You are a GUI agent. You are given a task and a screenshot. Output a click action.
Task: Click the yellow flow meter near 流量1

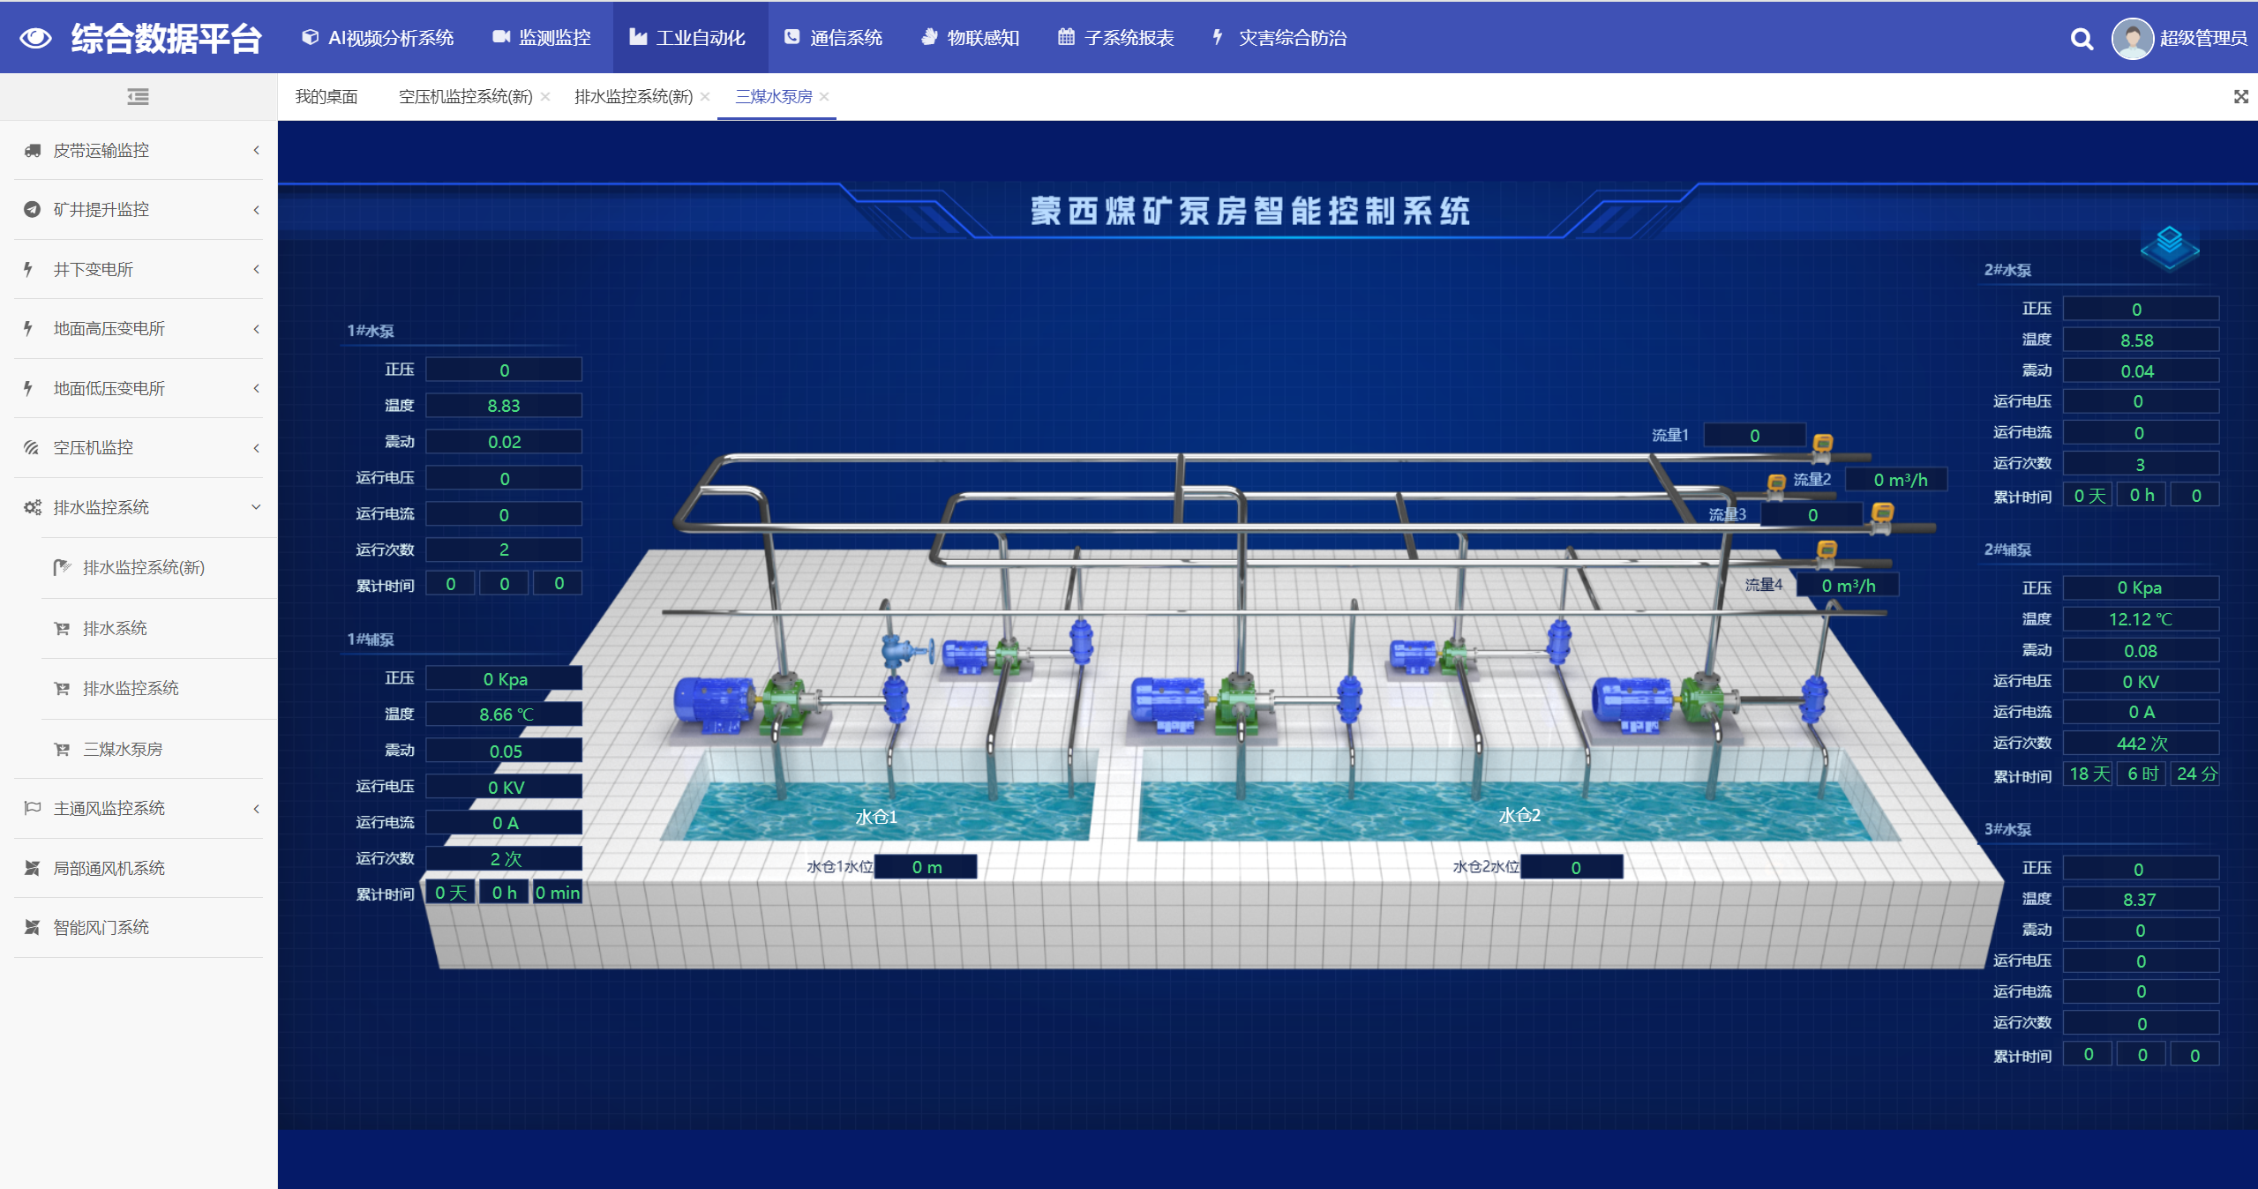tap(1822, 443)
